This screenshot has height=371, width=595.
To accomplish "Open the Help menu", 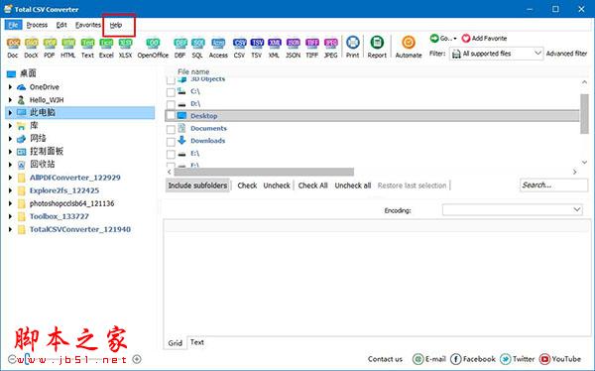I will tap(116, 25).
